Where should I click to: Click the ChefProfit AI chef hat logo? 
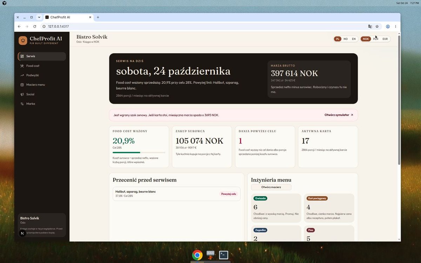point(23,40)
